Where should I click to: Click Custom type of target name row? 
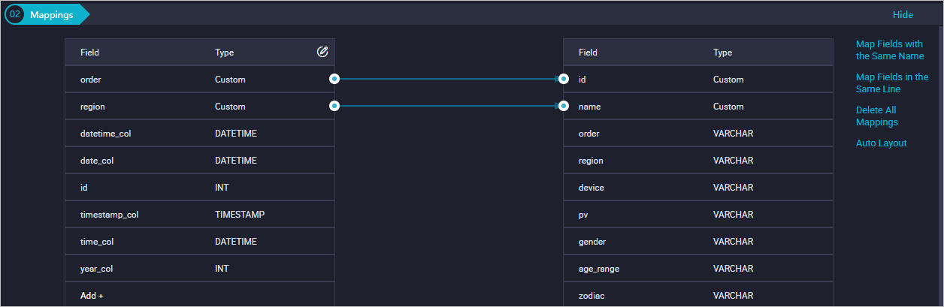point(728,107)
